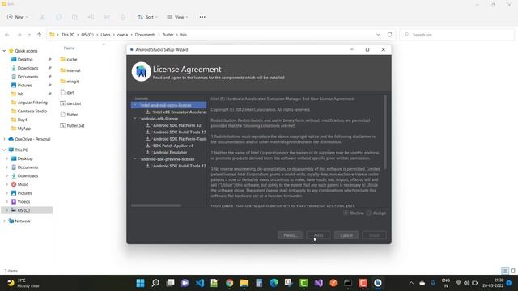Click download icon beside SDK Patch Applier v4

(147, 145)
